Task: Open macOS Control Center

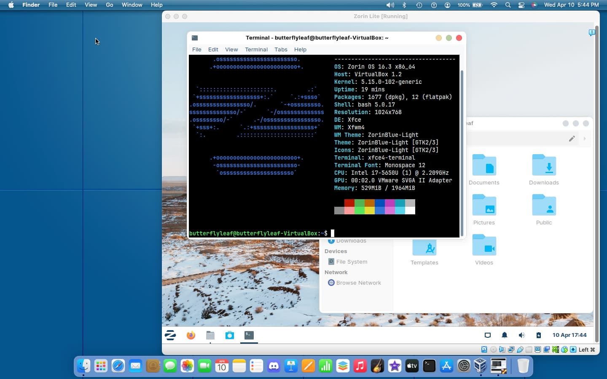Action: coord(521,5)
